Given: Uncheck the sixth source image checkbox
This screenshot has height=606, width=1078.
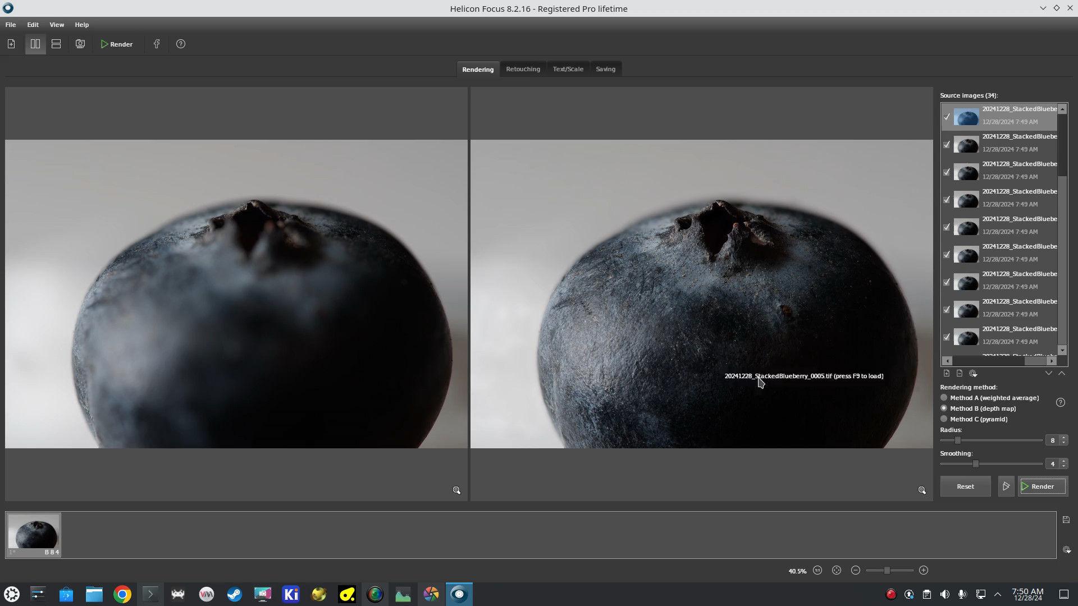Looking at the screenshot, I should [947, 254].
